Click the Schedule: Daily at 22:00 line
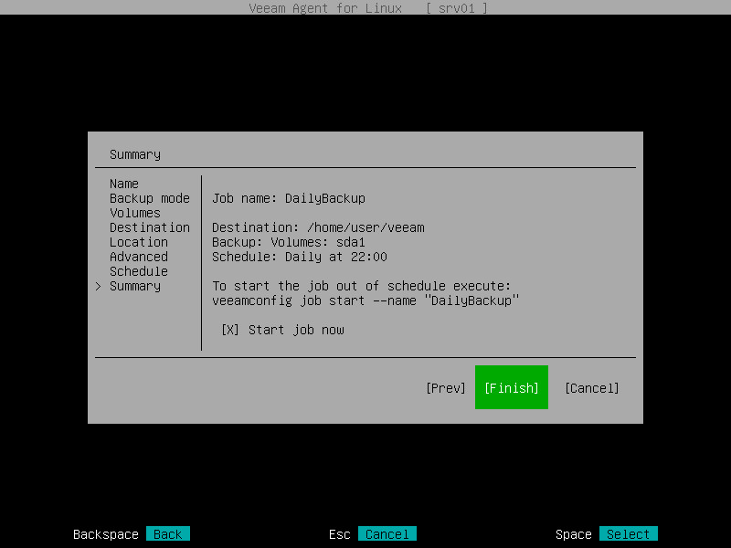The image size is (731, 548). 300,257
